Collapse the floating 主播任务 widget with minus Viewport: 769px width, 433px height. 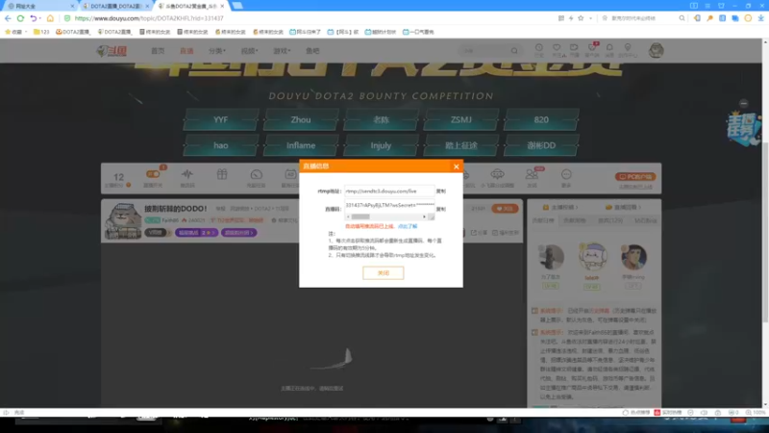click(743, 103)
